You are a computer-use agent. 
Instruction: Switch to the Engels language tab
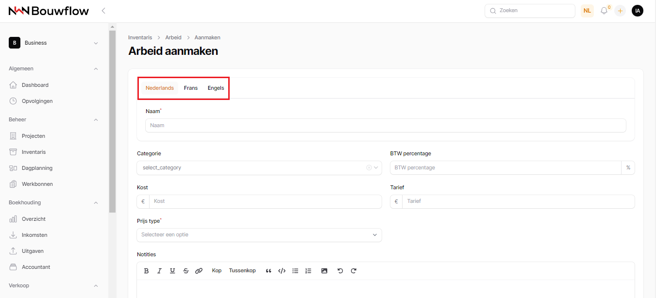pos(216,88)
